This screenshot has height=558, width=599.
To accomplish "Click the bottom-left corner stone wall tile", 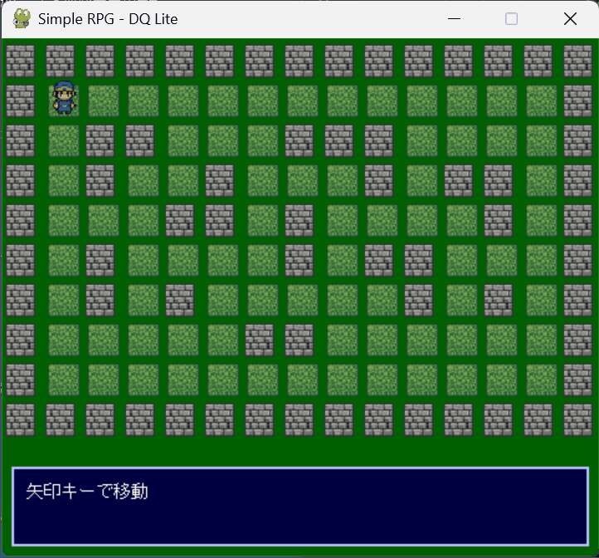I will click(x=21, y=419).
